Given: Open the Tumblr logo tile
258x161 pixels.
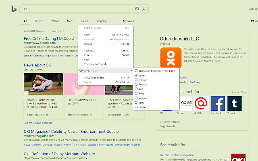Looking at the screenshot, I should (x=235, y=103).
